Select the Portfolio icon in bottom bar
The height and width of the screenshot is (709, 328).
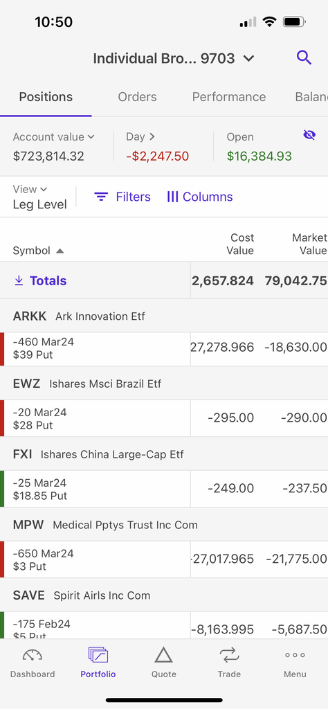pyautogui.click(x=98, y=655)
